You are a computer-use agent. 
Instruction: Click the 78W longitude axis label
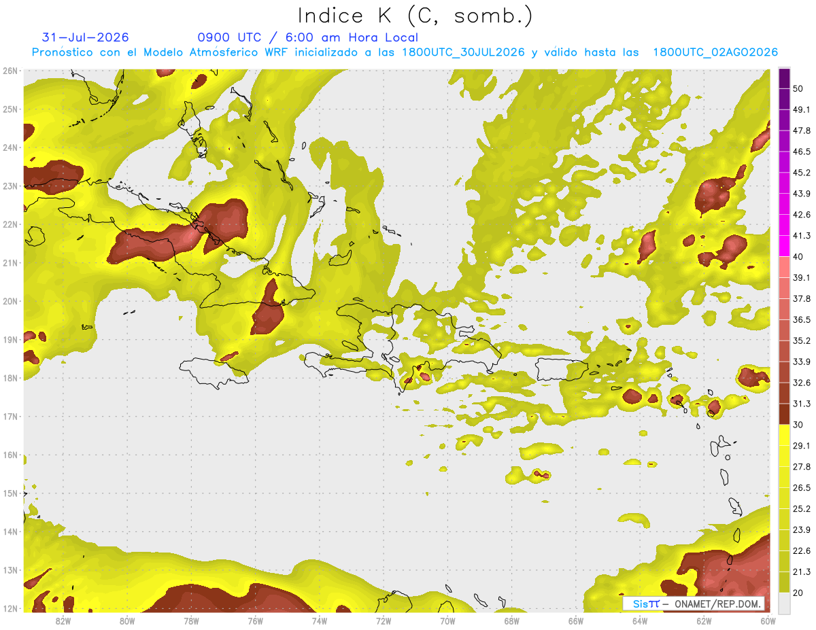[x=191, y=620]
